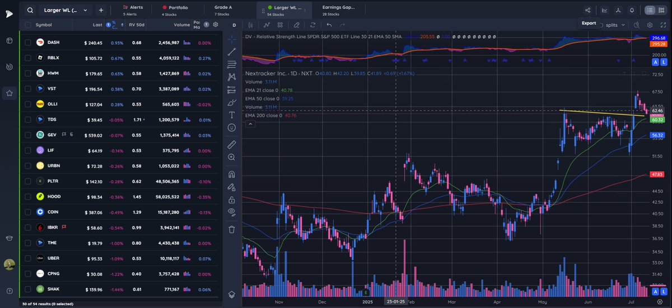
Task: Toggle hide all drawings eye icon
Action: (x=232, y=211)
